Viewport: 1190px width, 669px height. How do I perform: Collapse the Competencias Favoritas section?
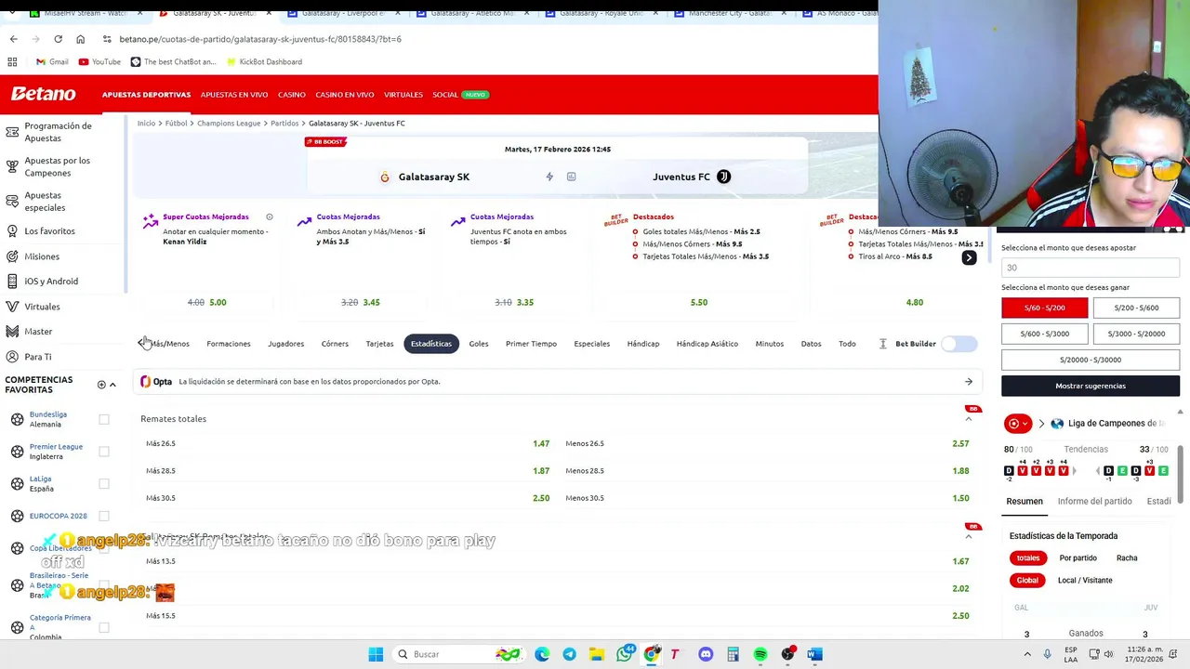click(x=112, y=385)
